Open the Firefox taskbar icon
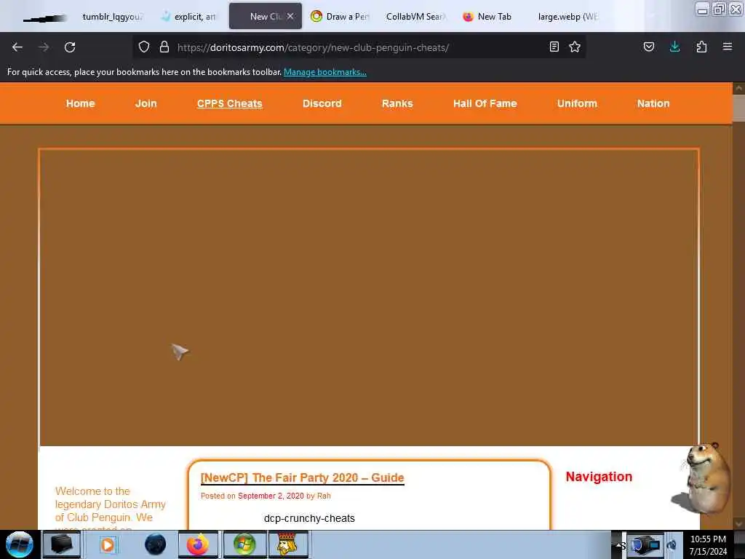Viewport: 745px width, 559px height. coord(198,544)
